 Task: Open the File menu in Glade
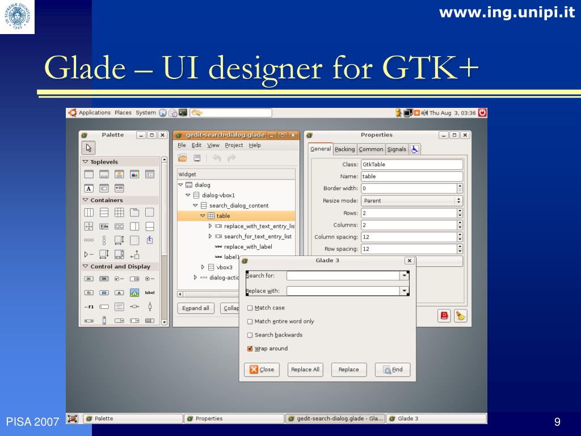pos(182,145)
